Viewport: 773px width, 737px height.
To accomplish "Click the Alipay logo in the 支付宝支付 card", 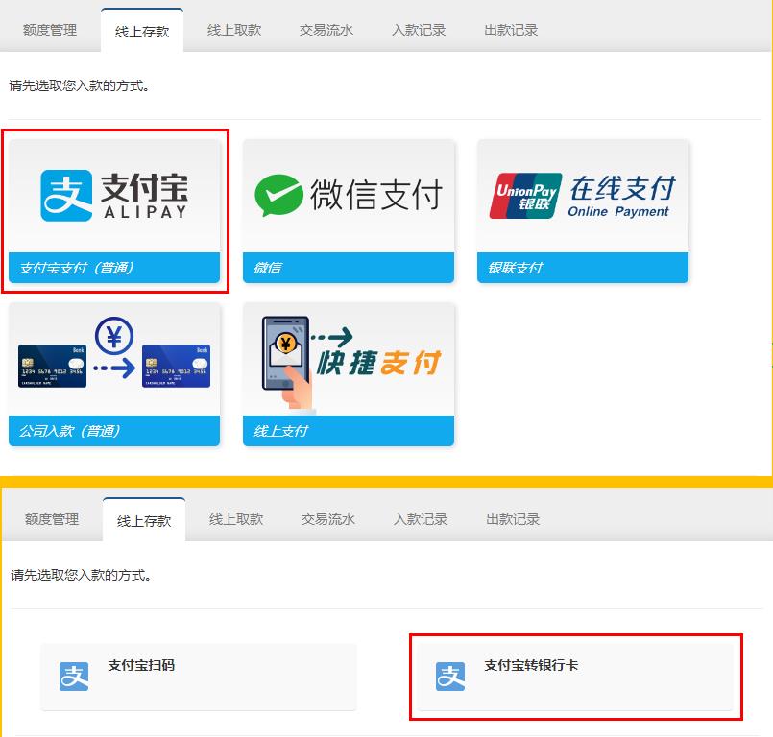I will click(x=113, y=196).
